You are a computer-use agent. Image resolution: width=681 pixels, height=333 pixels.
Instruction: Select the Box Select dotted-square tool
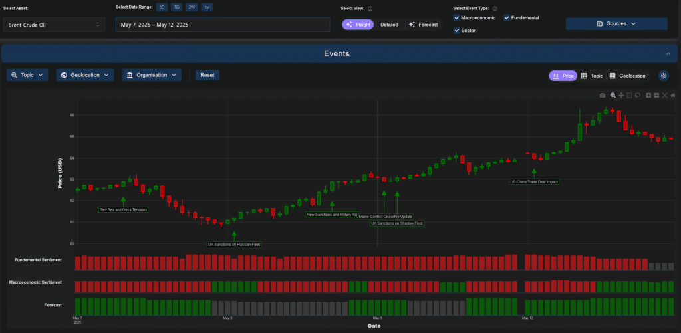(x=629, y=96)
